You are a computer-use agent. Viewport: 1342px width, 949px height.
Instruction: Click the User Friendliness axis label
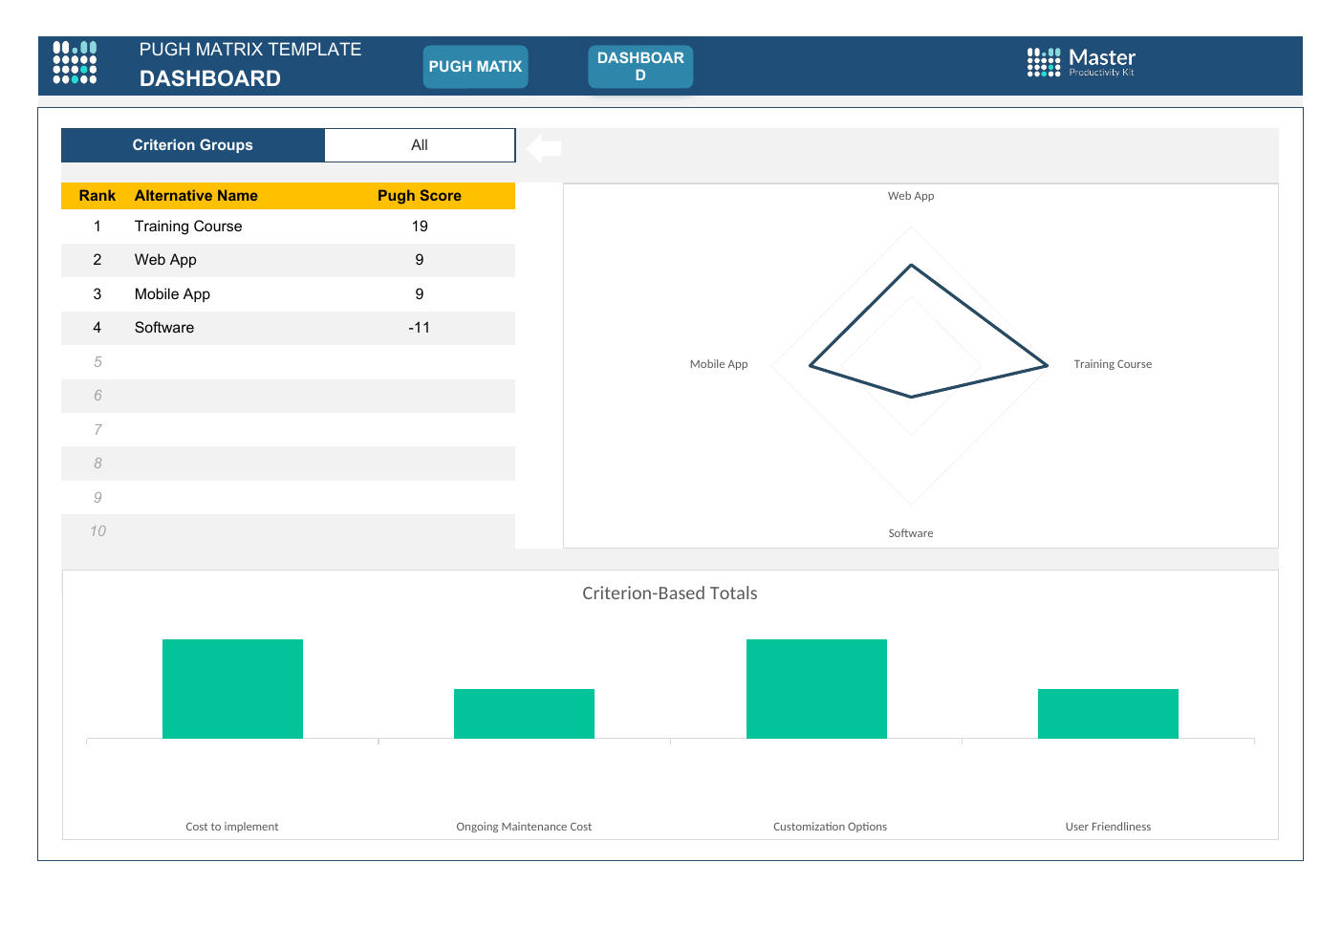pos(1108,827)
